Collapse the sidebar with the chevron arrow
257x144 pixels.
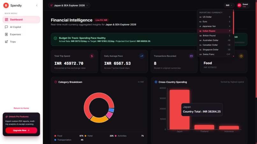click(x=37, y=5)
